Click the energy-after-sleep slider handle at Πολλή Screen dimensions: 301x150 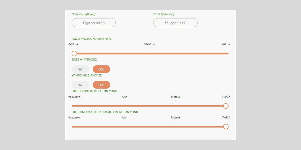[x=226, y=106]
